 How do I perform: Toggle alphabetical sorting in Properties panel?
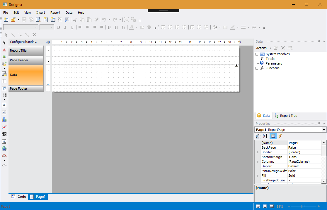[265, 136]
